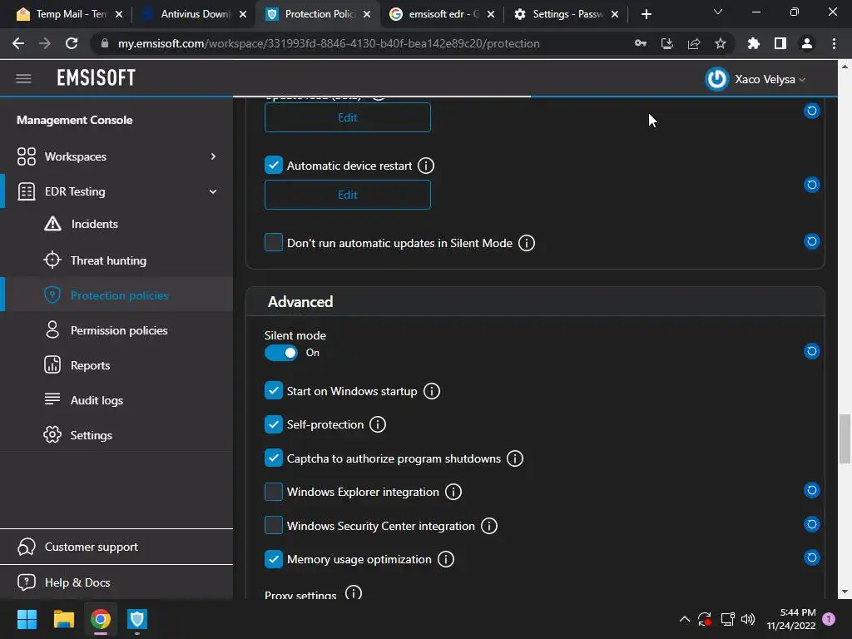Show info for Silent Mode updates option
This screenshot has height=639, width=852.
527,243
